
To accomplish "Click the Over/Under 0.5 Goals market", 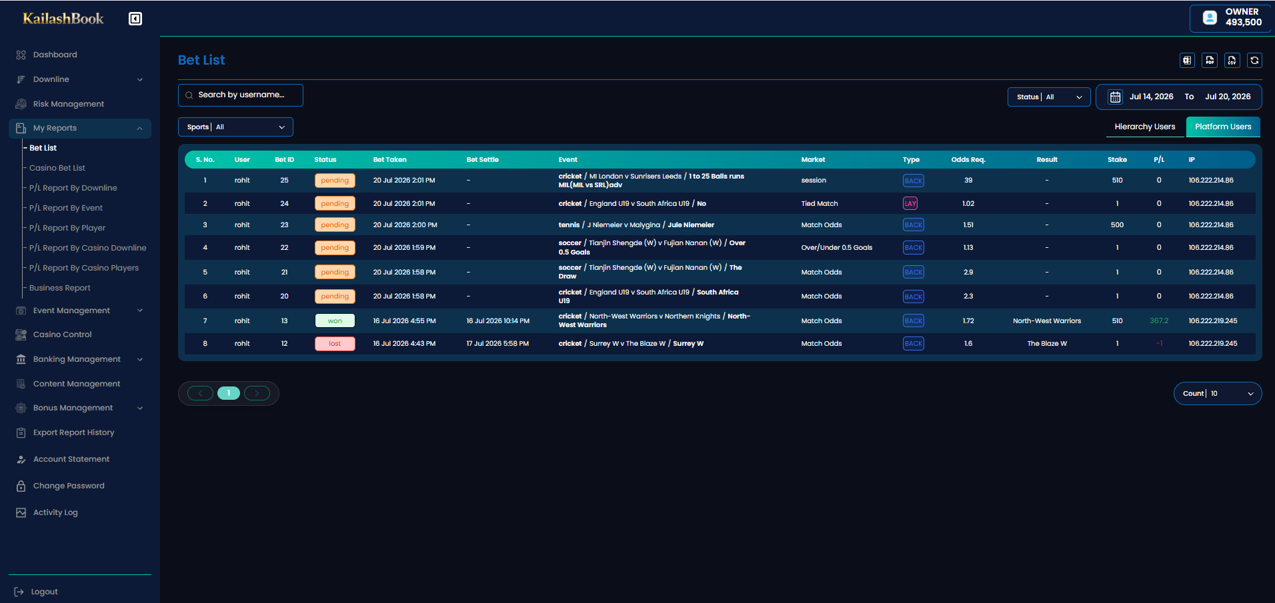I will click(x=837, y=248).
